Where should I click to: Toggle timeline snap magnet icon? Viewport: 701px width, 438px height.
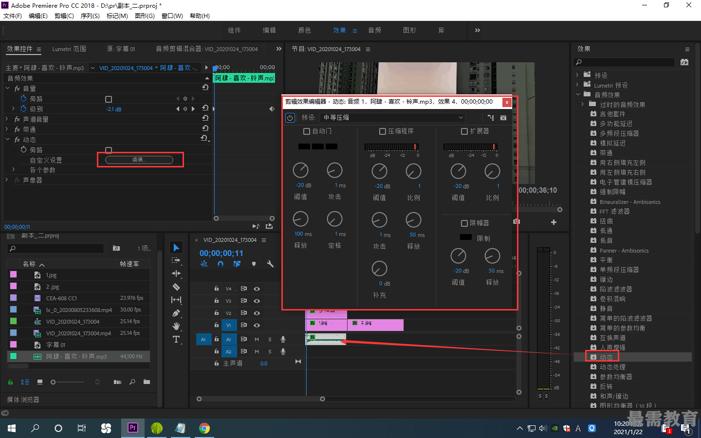(221, 264)
